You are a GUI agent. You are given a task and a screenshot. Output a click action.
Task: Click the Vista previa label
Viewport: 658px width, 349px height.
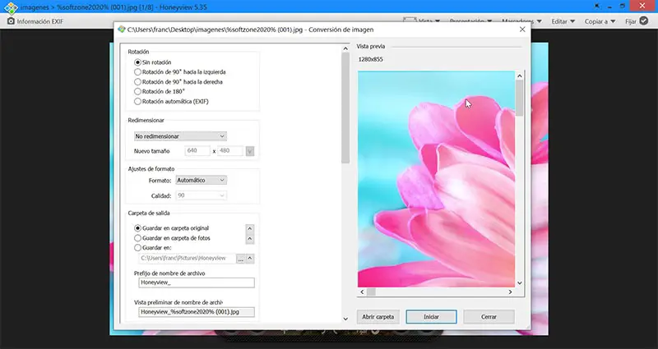tap(371, 47)
